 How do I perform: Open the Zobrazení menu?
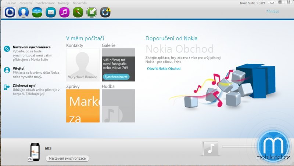[26, 3]
